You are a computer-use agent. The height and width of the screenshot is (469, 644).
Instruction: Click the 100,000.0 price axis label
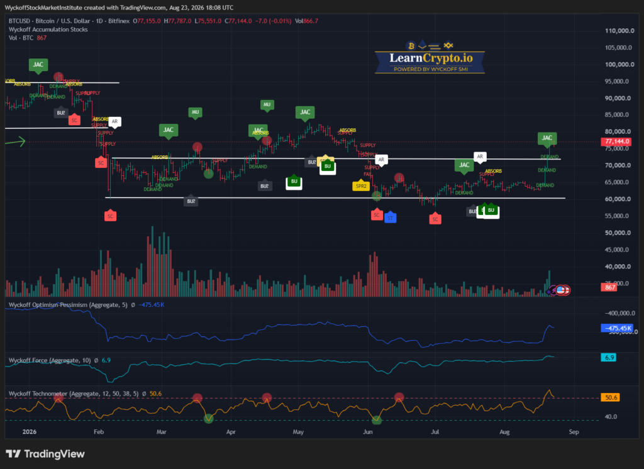click(619, 65)
